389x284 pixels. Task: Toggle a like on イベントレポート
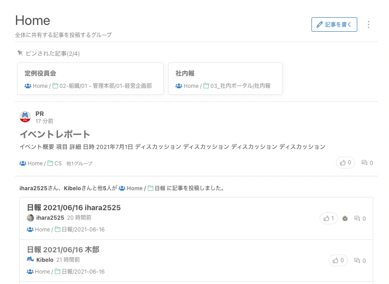tap(345, 163)
